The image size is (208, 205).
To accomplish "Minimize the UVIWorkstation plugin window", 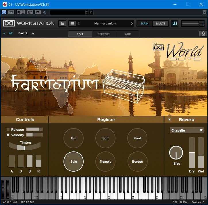I will 175,4.
